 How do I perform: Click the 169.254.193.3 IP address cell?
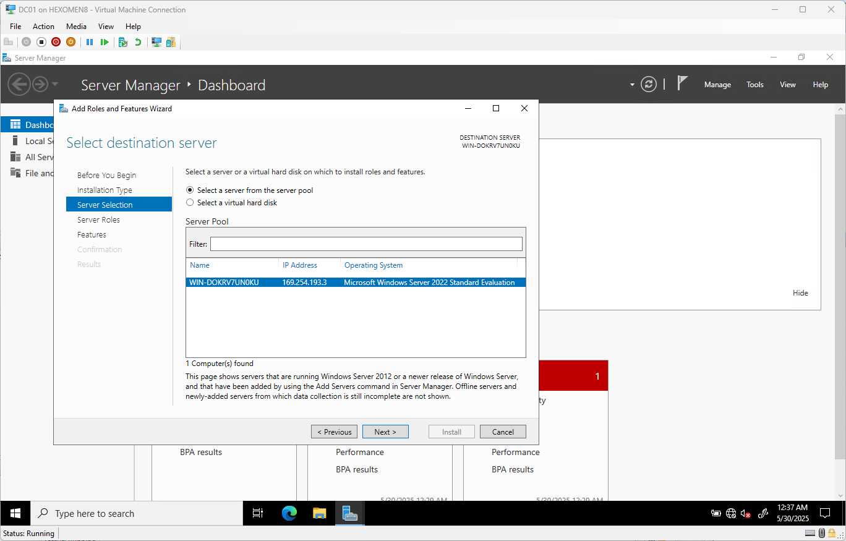[x=304, y=282]
